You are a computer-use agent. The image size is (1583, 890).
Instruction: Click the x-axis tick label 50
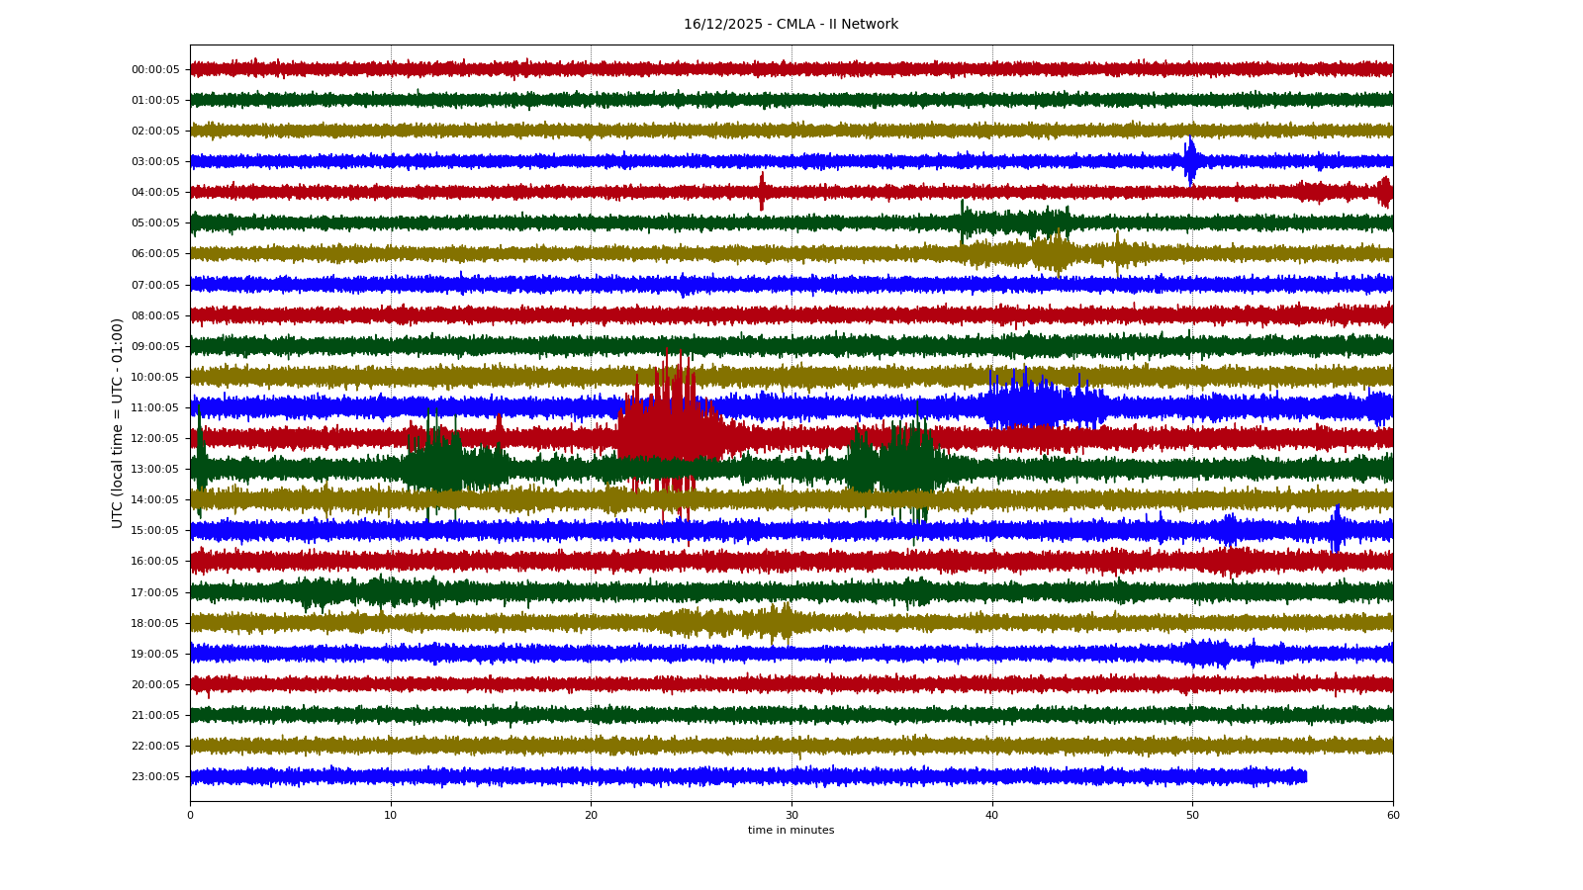point(1192,816)
